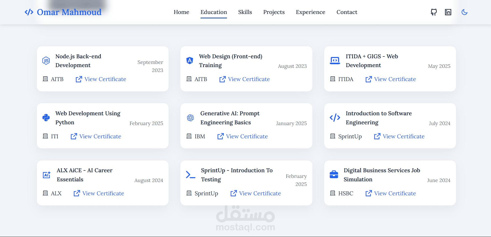The image size is (491, 237).
Task: Click the briefcase icon on HSBC card
Action: [x=334, y=175]
